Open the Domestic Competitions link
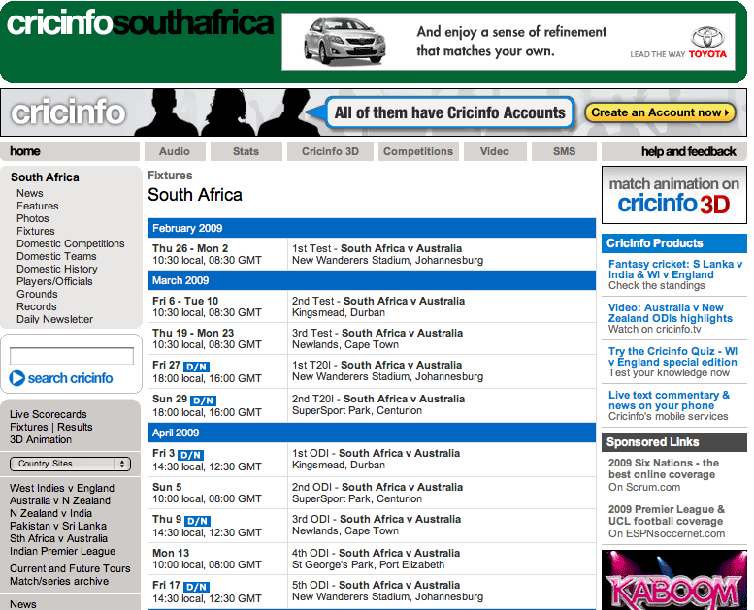 tap(70, 243)
